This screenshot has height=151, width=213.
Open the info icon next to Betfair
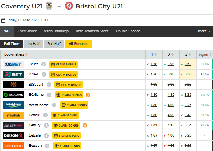tap(45, 115)
